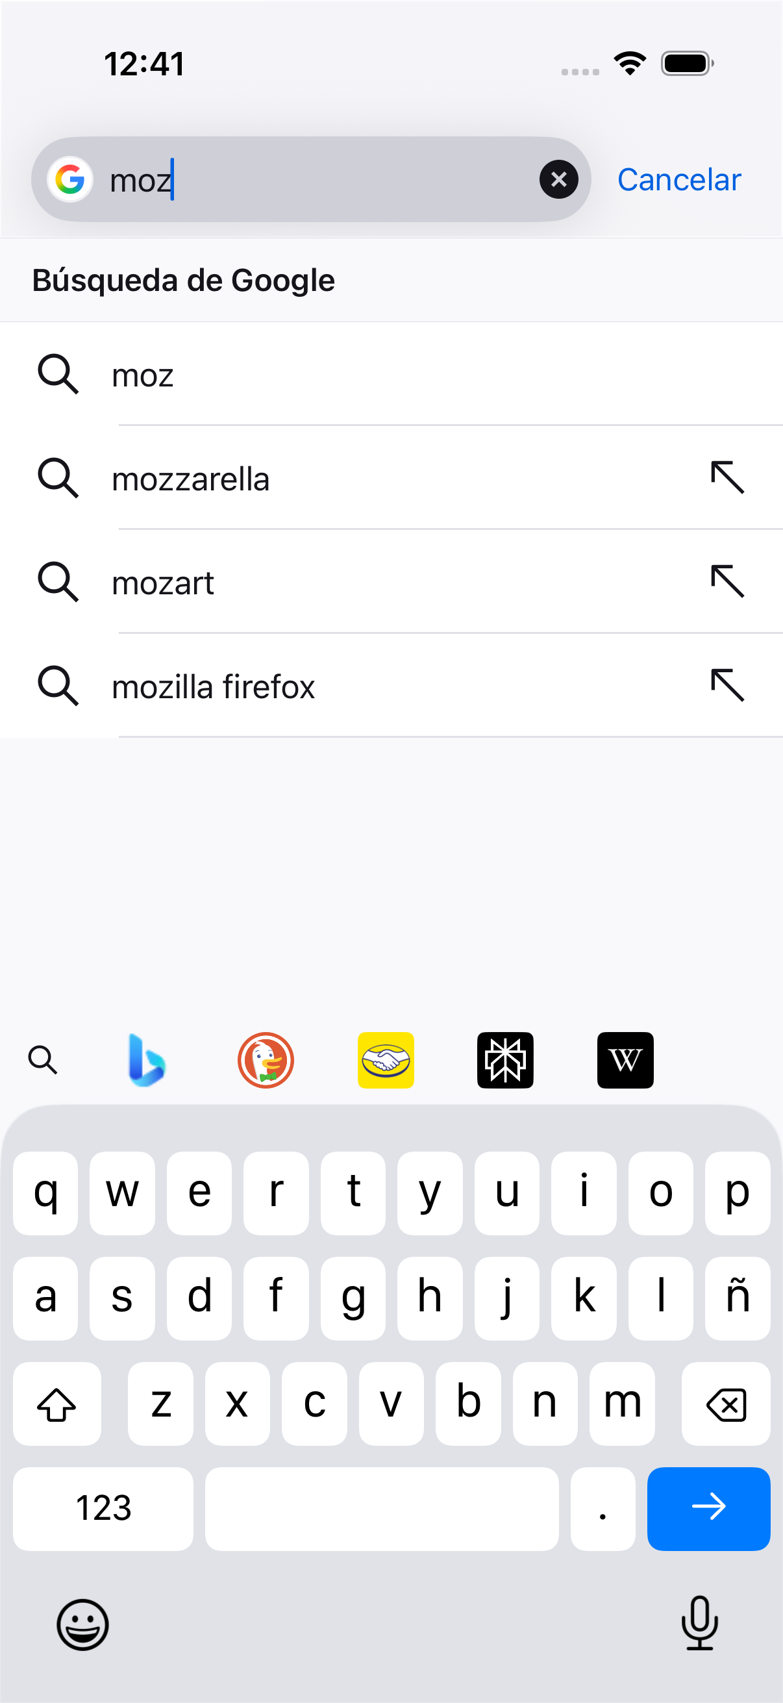Fill search bar with mozzarella via arrow

pyautogui.click(x=728, y=477)
